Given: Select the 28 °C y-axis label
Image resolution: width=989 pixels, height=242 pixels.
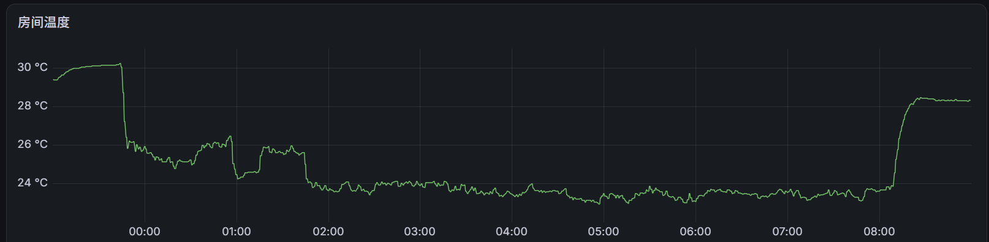Looking at the screenshot, I should (x=32, y=106).
